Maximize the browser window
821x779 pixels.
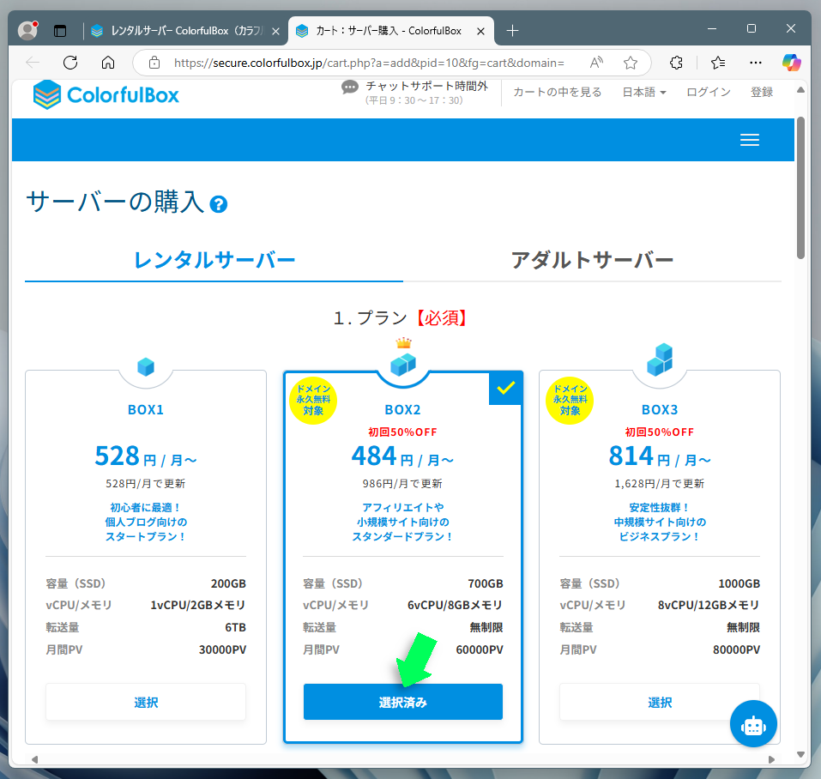point(752,29)
